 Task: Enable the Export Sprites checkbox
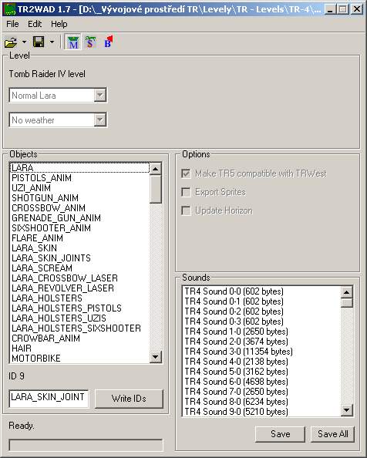[x=186, y=192]
